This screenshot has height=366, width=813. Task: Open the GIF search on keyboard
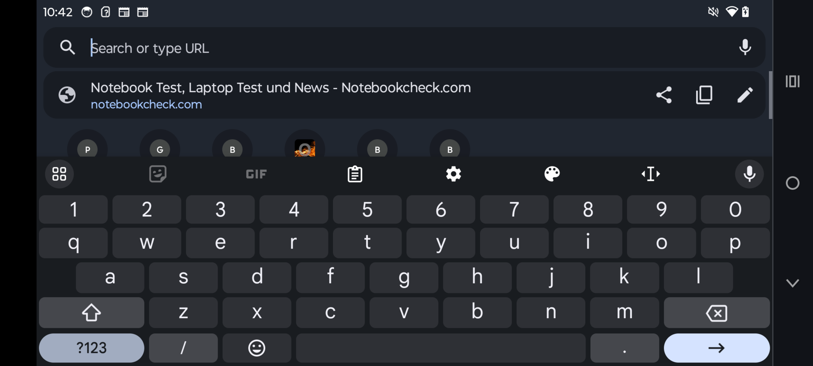256,174
